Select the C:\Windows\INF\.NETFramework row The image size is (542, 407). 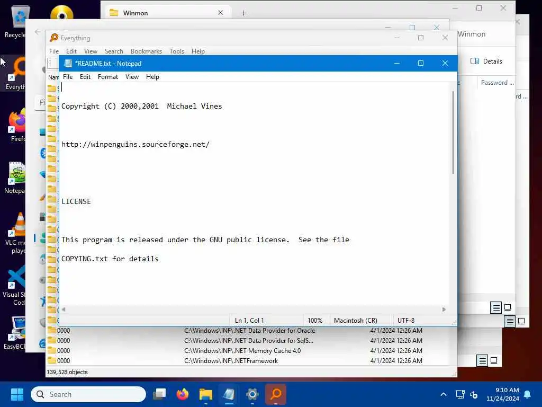251,360
